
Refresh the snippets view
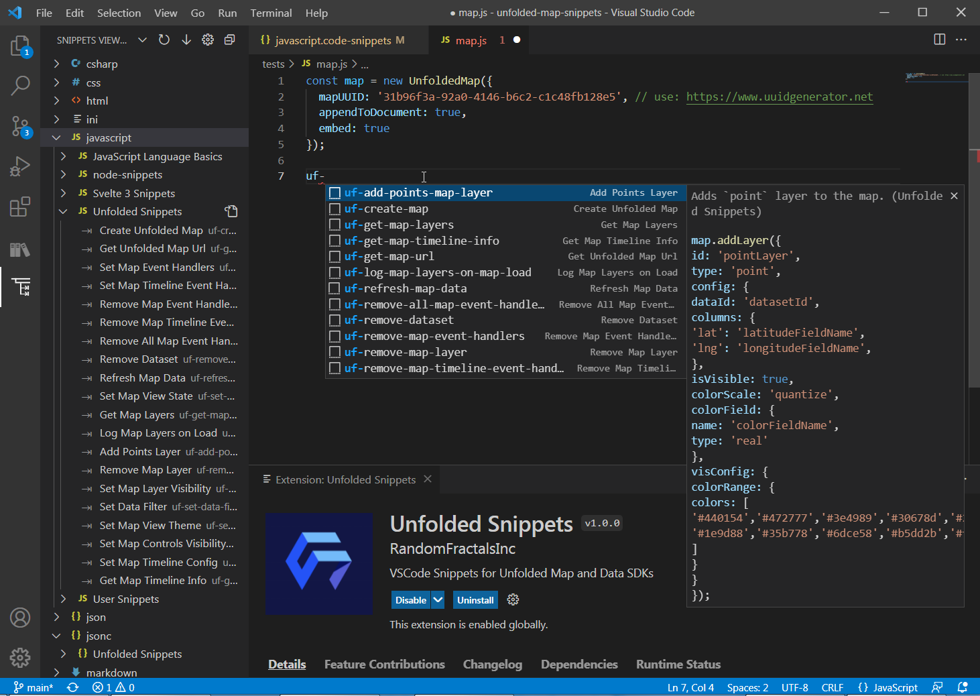[164, 40]
